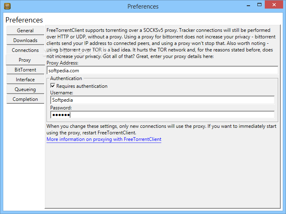Minimize the Preferences window
The image size is (286, 214).
click(248, 5)
